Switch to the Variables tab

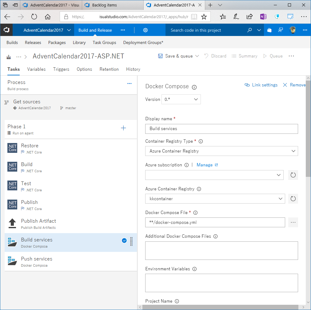tap(36, 69)
